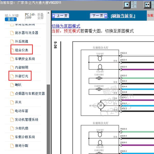This screenshot has width=154, height=154.
Task: Click page icon beside 接地分配
Action: 12,146
